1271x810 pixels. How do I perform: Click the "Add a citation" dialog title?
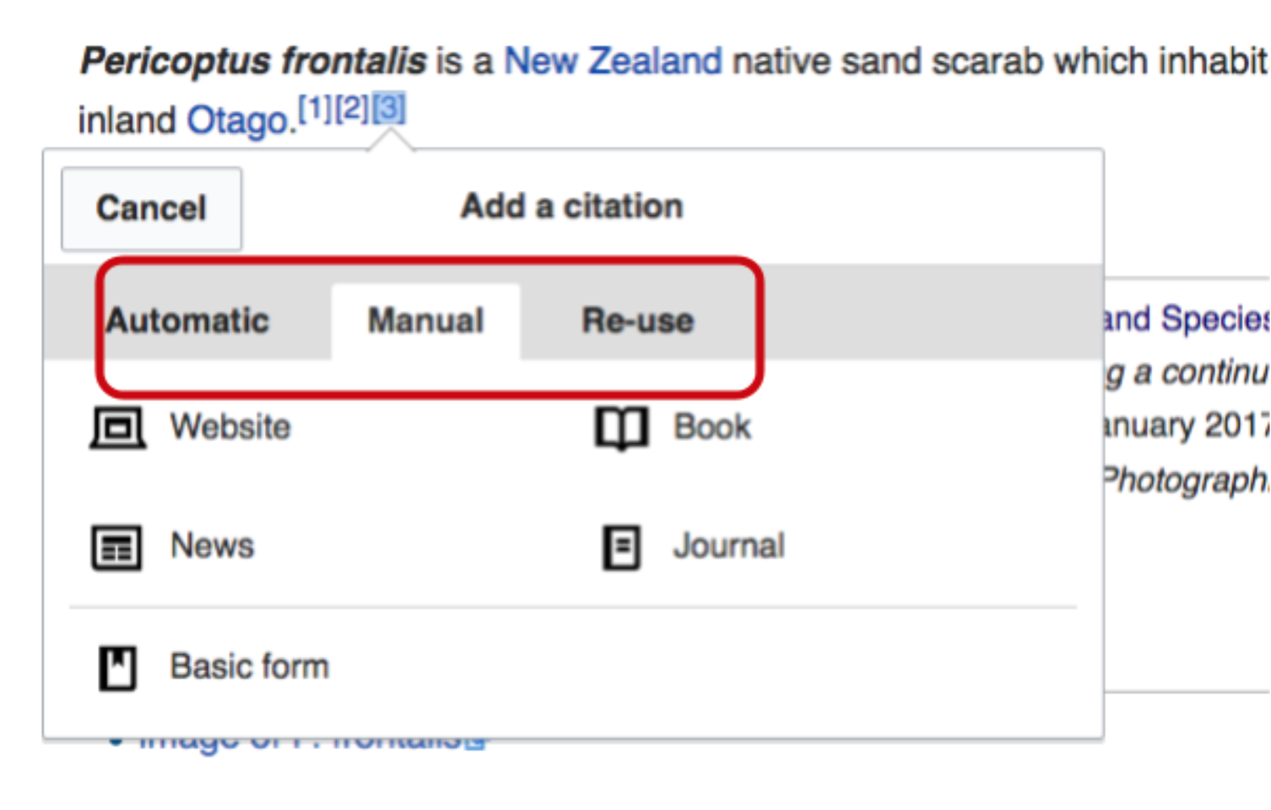tap(571, 206)
